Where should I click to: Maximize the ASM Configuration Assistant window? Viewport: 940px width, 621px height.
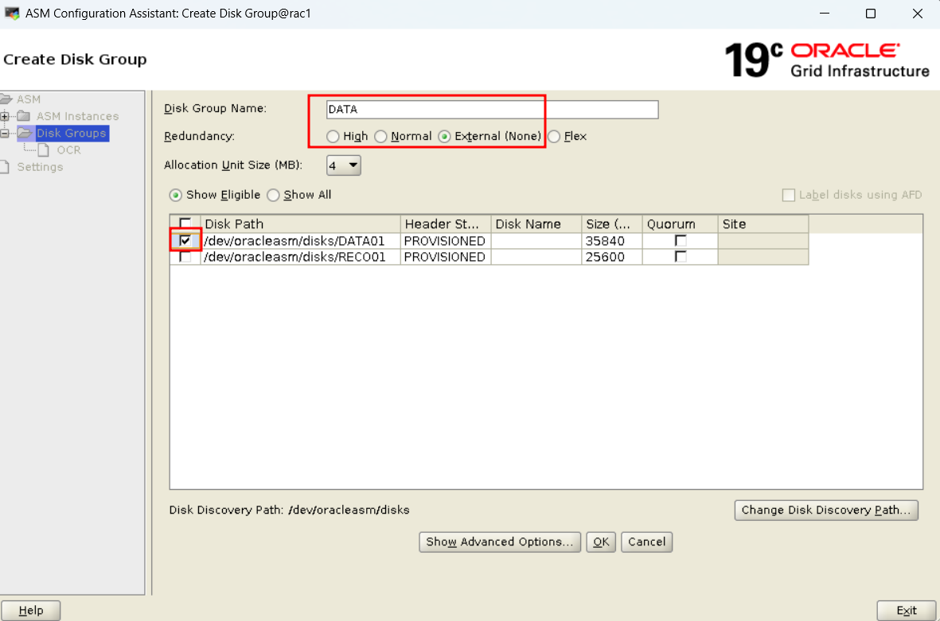871,14
